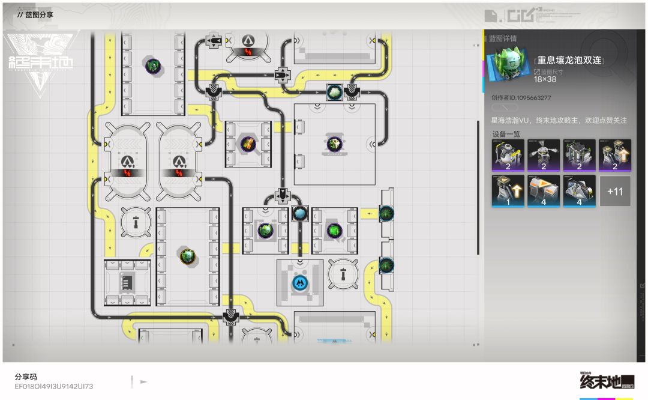
Task: Click the tower icon beside the tall machine
Action: pos(136,222)
